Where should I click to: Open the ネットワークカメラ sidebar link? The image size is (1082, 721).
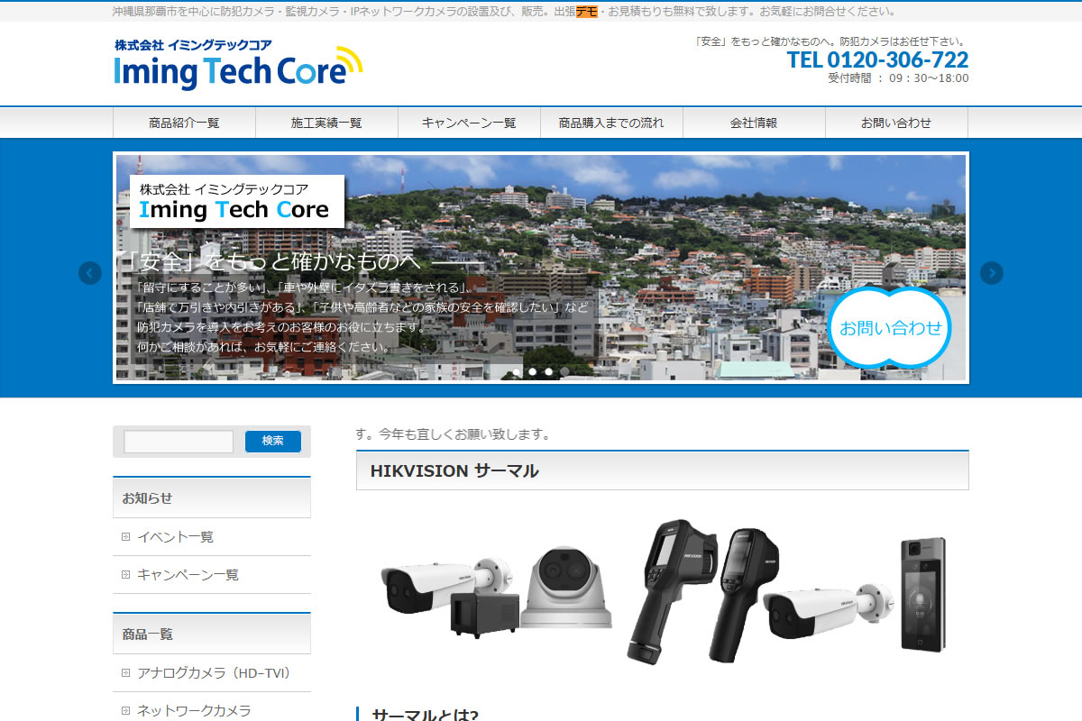click(x=194, y=711)
